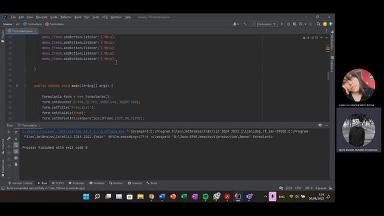Viewport: 384px width, 216px height.
Task: Click the Run with Coverage icon
Action: point(295,24)
